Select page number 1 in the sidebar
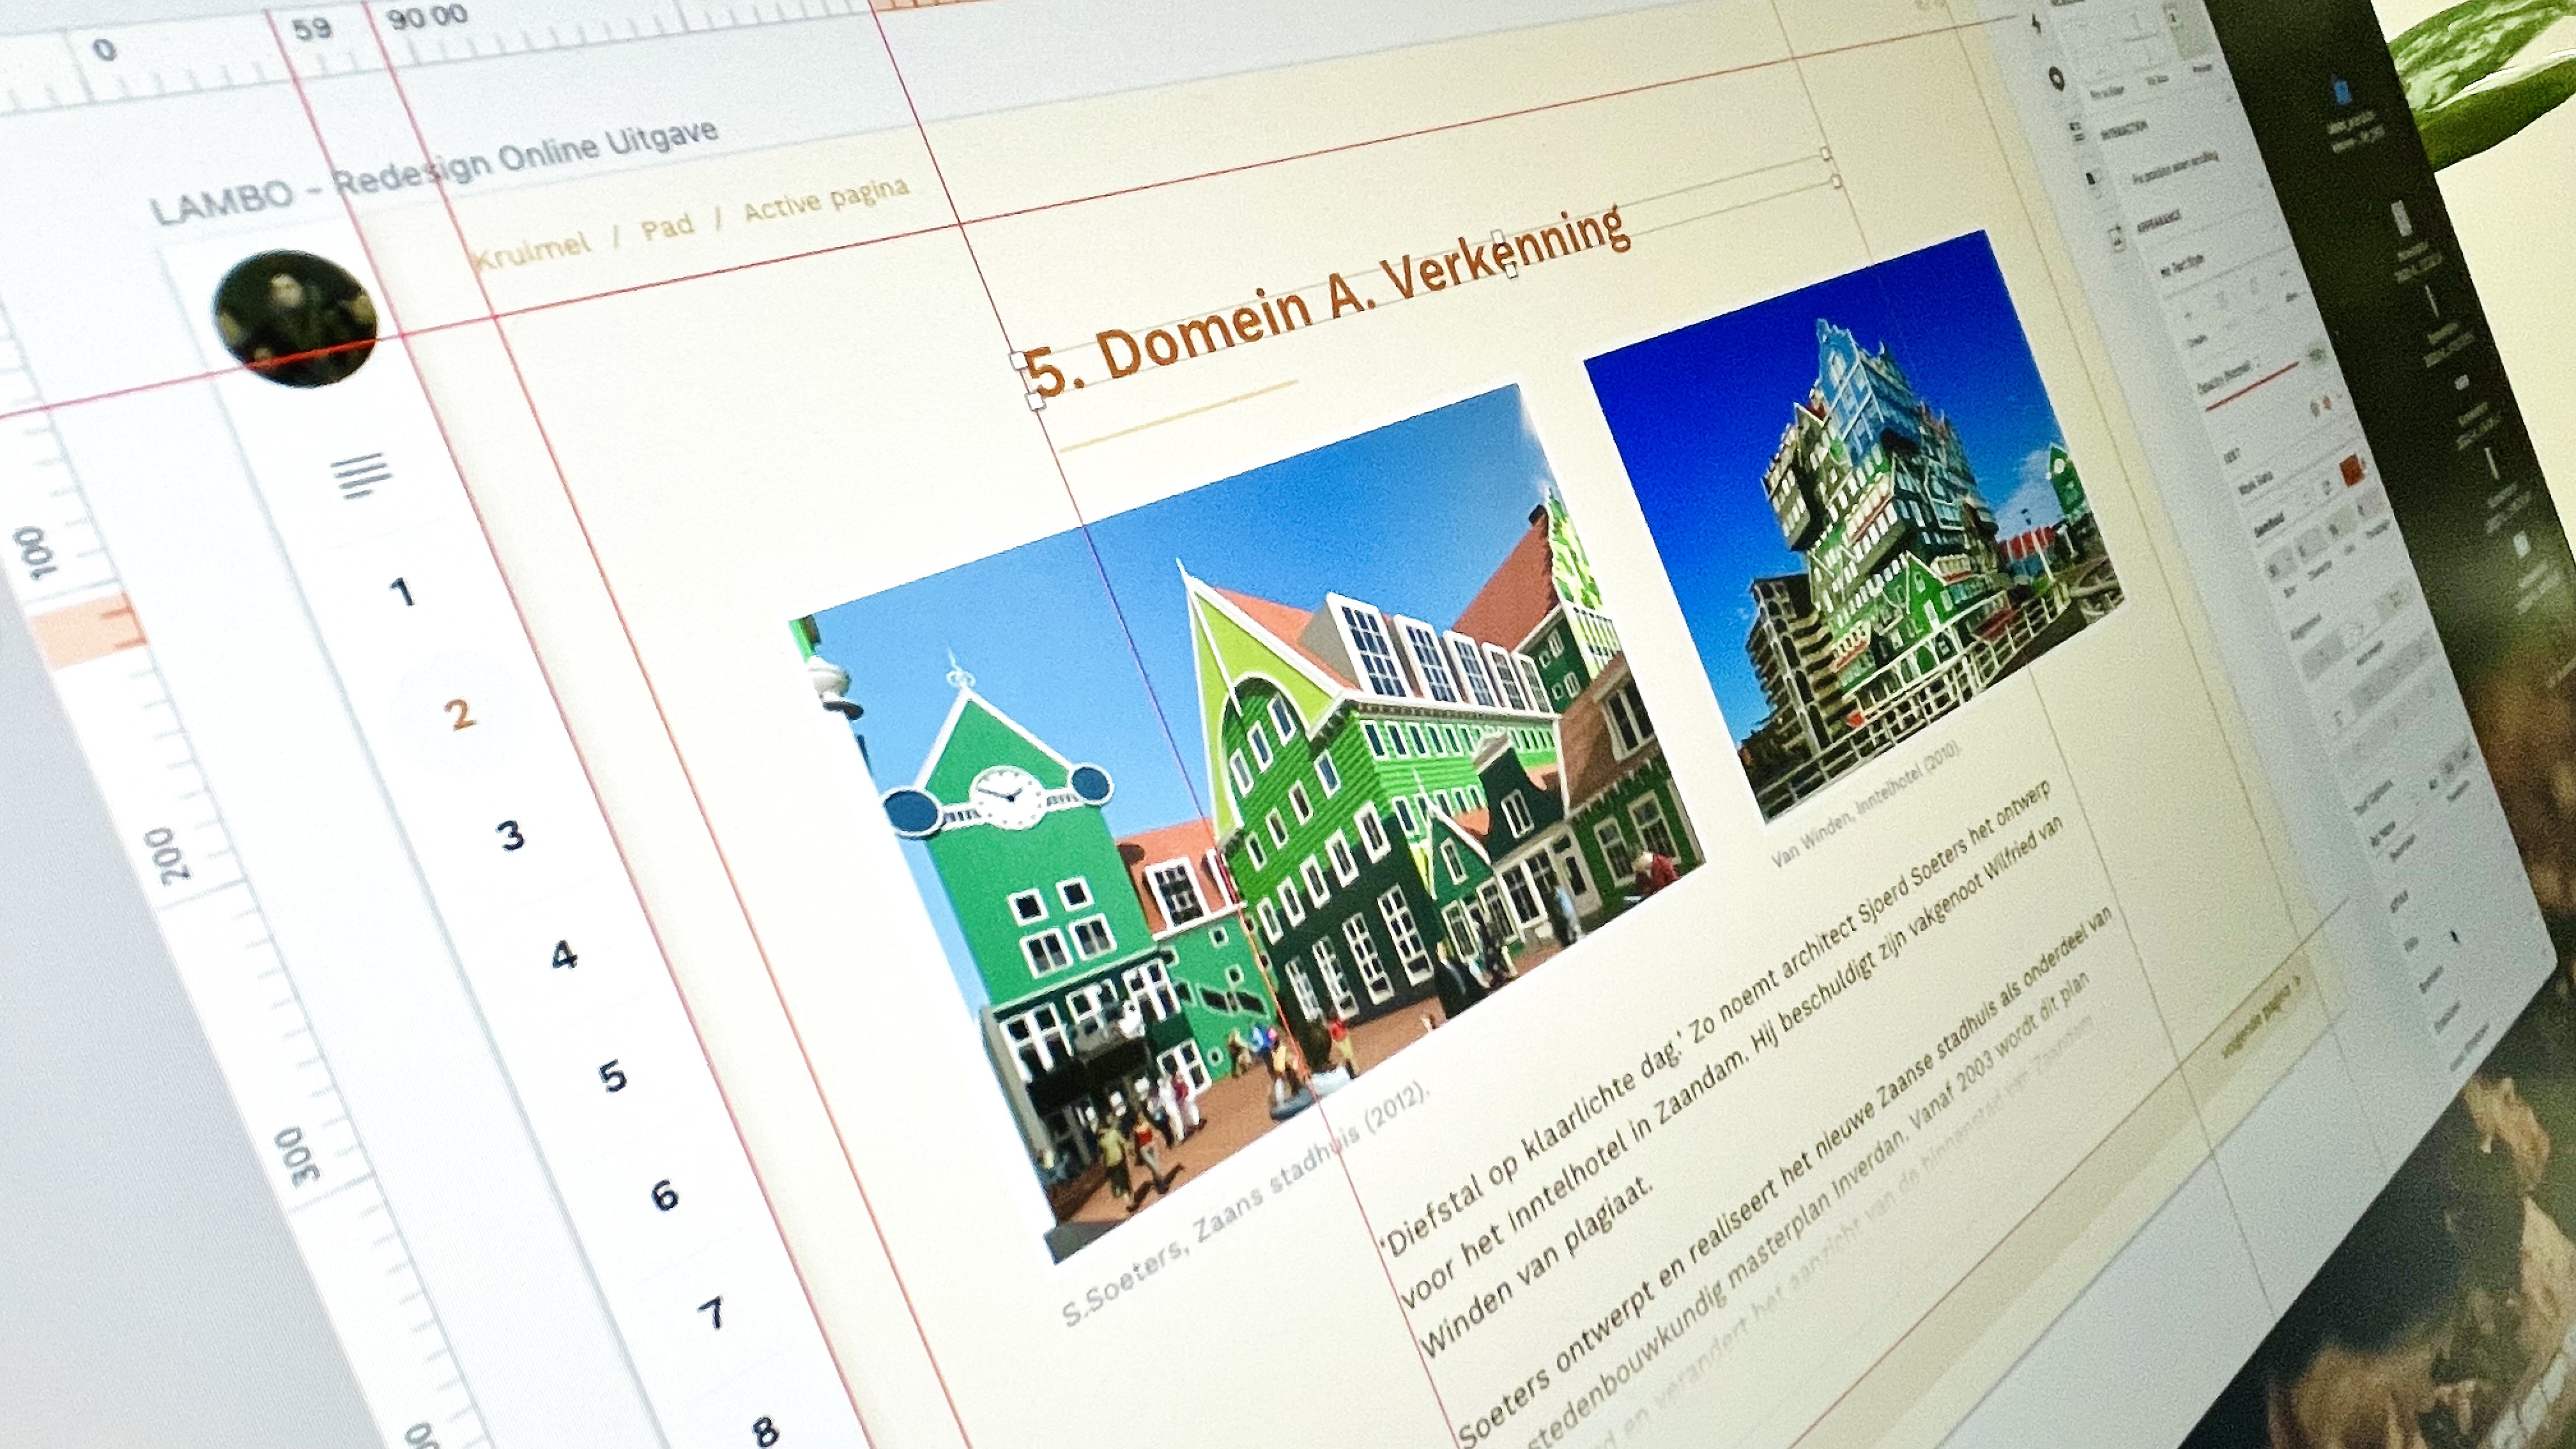2576x1449 pixels. [x=402, y=592]
